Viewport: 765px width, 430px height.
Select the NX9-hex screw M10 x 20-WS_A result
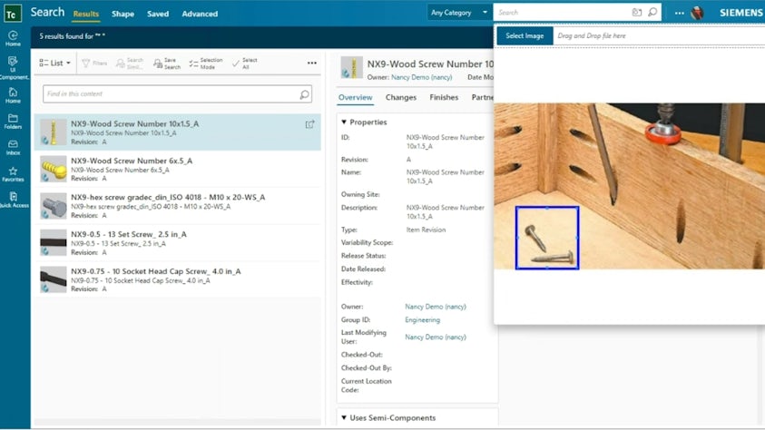coord(178,206)
